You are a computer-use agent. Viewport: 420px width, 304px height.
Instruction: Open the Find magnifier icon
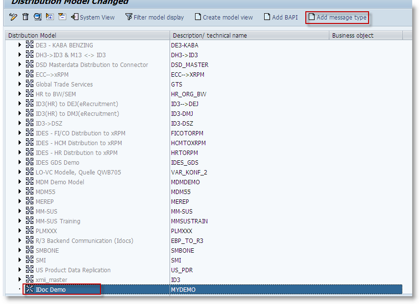point(37,17)
